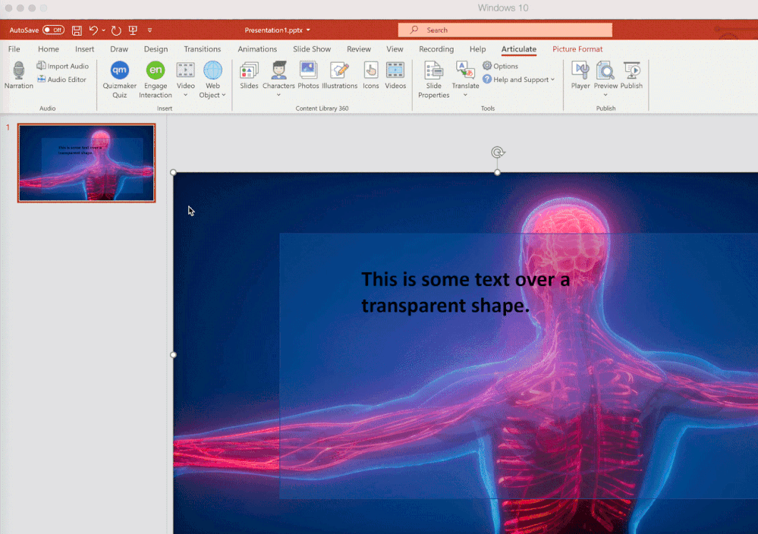Click in the Search box
The height and width of the screenshot is (534, 758).
pos(505,30)
